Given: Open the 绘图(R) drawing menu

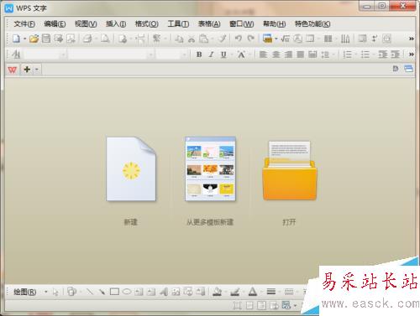Looking at the screenshot, I should [x=25, y=293].
